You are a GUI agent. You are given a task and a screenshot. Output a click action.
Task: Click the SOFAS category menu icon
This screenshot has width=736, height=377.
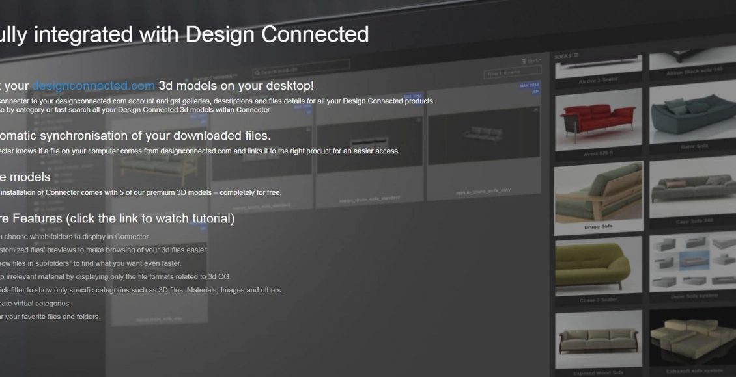(576, 56)
